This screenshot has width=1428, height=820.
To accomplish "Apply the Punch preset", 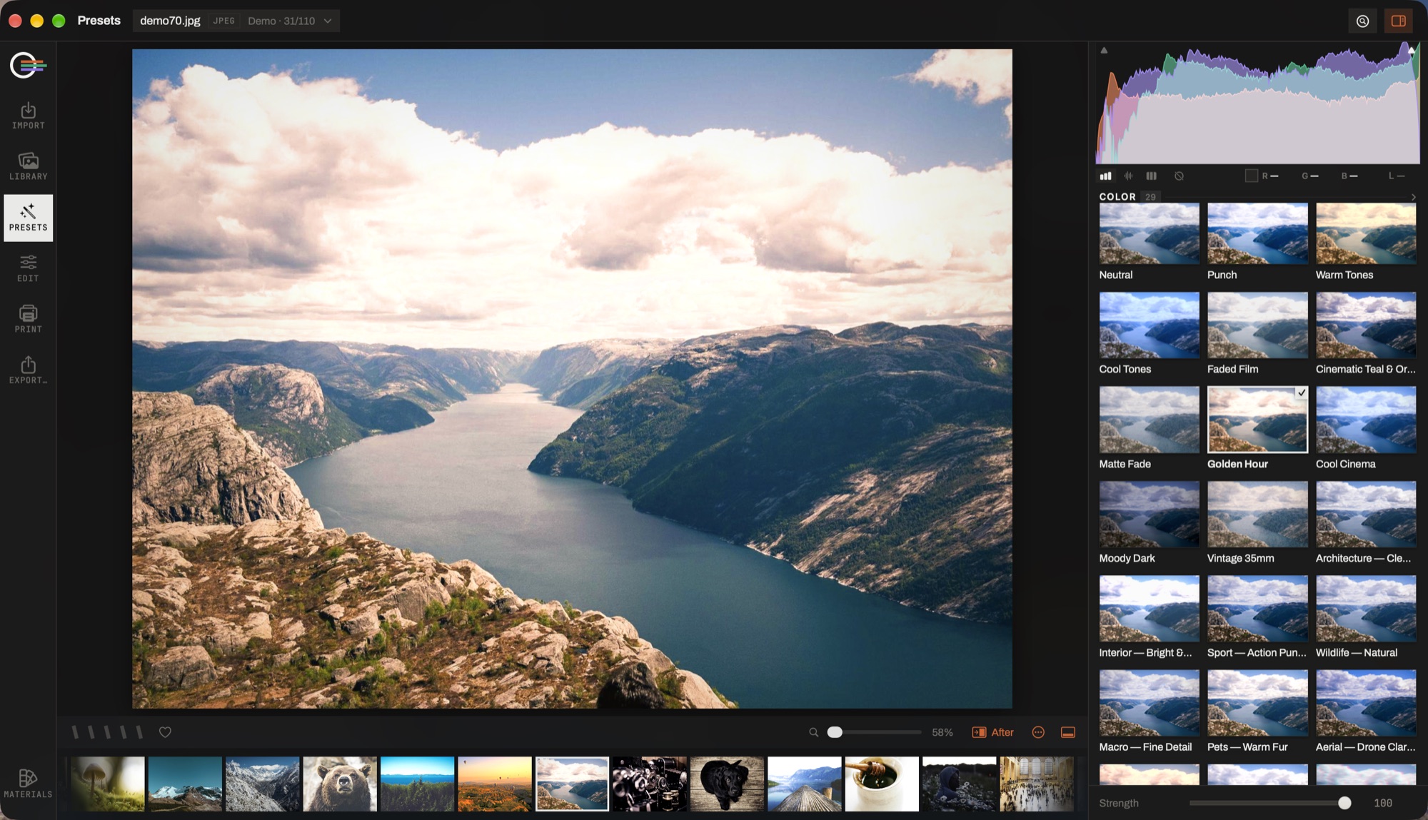I will 1257,233.
